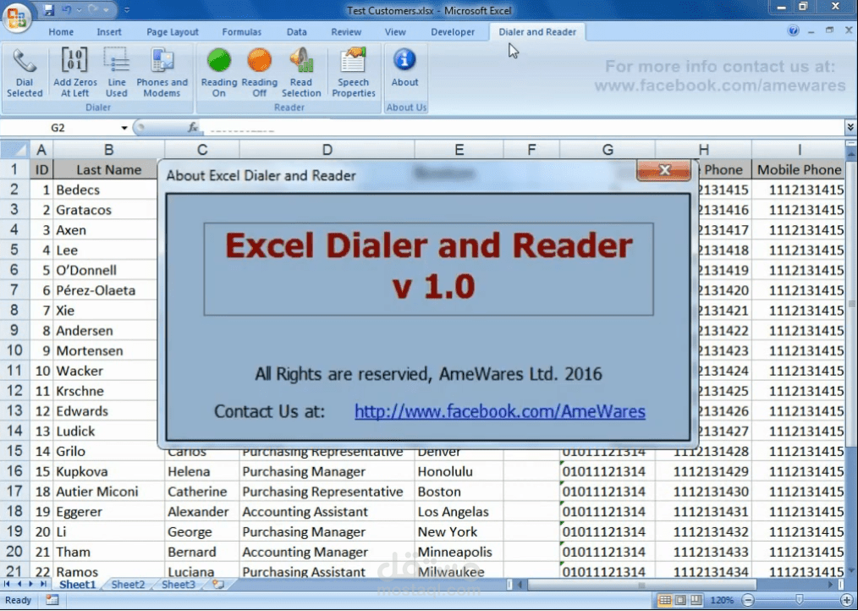Close the About Excel Dialer dialog
The height and width of the screenshot is (611, 858).
coord(663,170)
